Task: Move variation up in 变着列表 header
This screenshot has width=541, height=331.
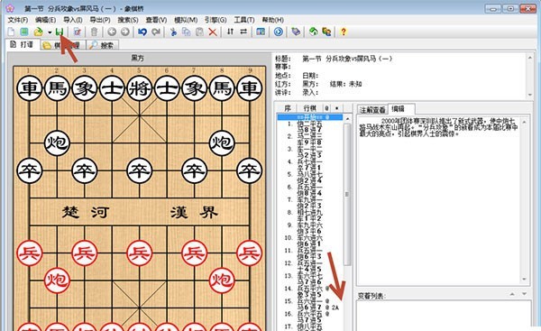Action: pyautogui.click(x=512, y=294)
